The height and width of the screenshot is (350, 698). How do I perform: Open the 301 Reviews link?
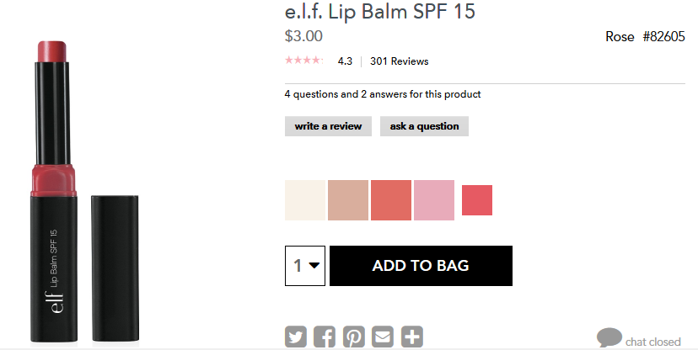[x=400, y=61]
